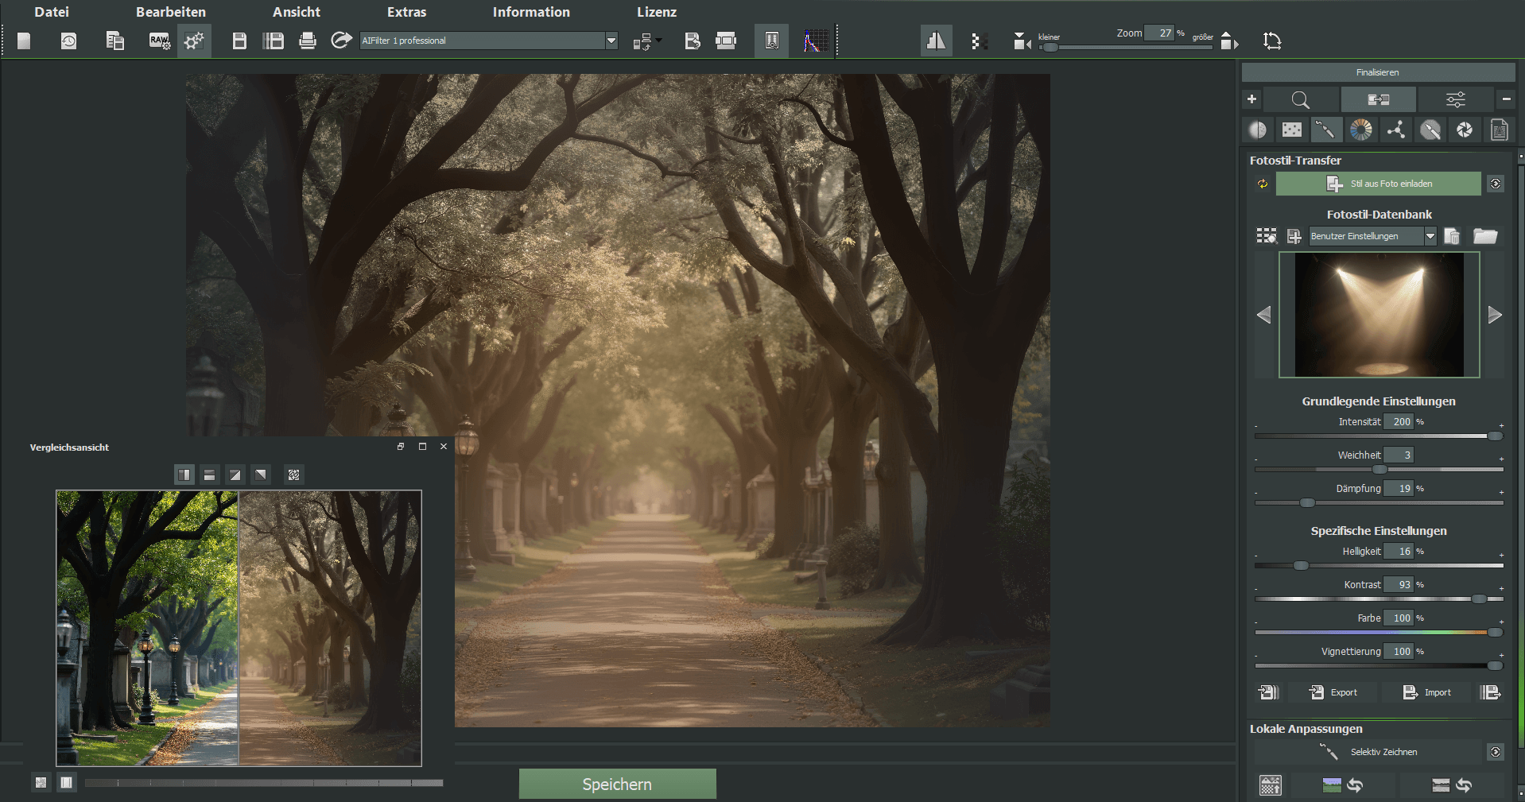Screen dimensions: 1525x802
Task: Select vertical split view in Vergleichsansicht
Action: 184,475
